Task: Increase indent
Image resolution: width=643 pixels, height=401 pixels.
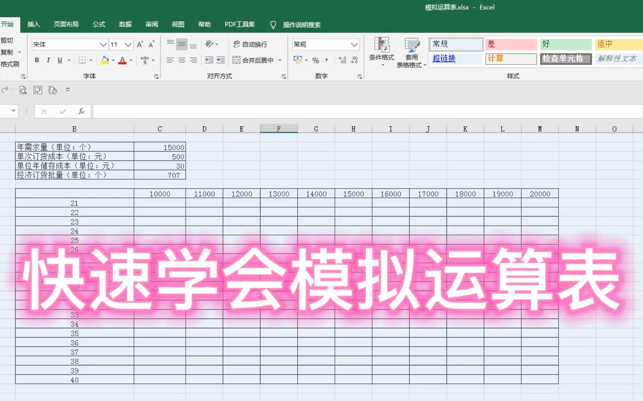Action: 221,60
